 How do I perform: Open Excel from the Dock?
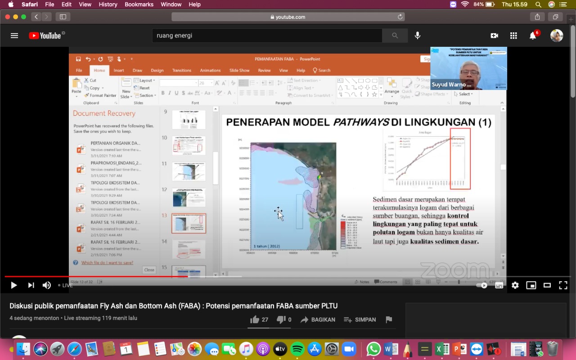click(x=442, y=349)
